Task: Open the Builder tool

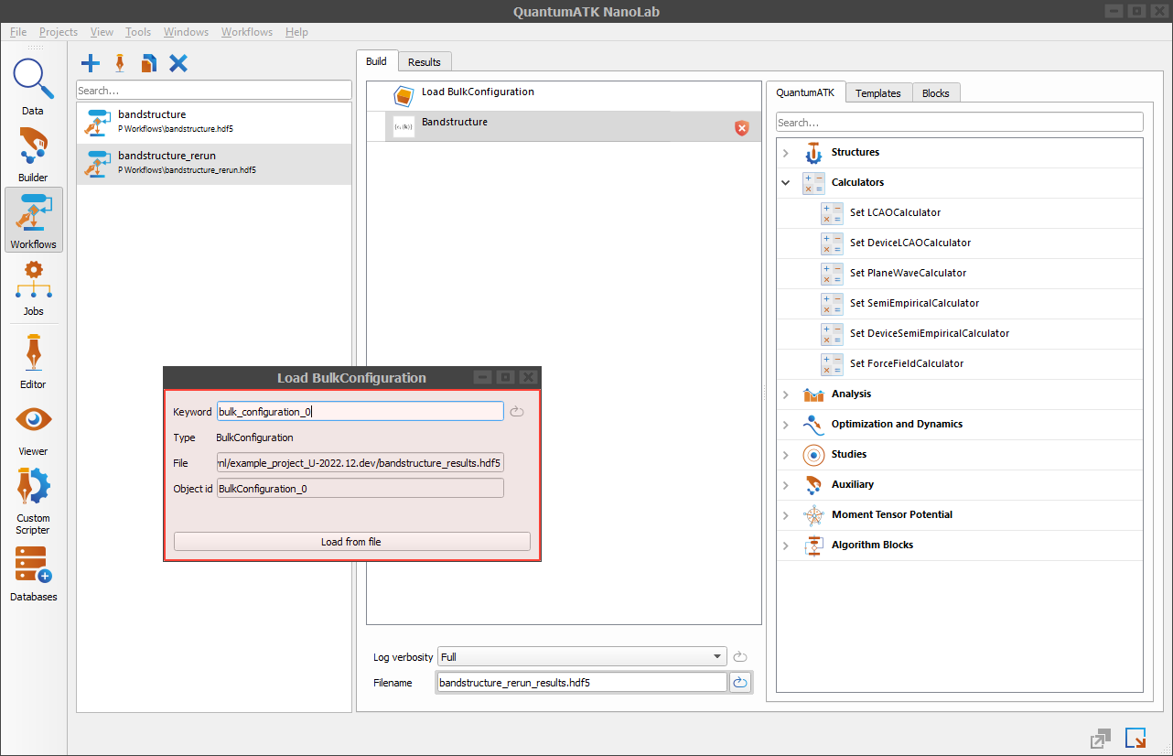Action: pyautogui.click(x=33, y=154)
